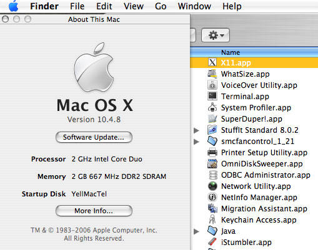Click the Network Utility.app file name

pyautogui.click(x=256, y=186)
